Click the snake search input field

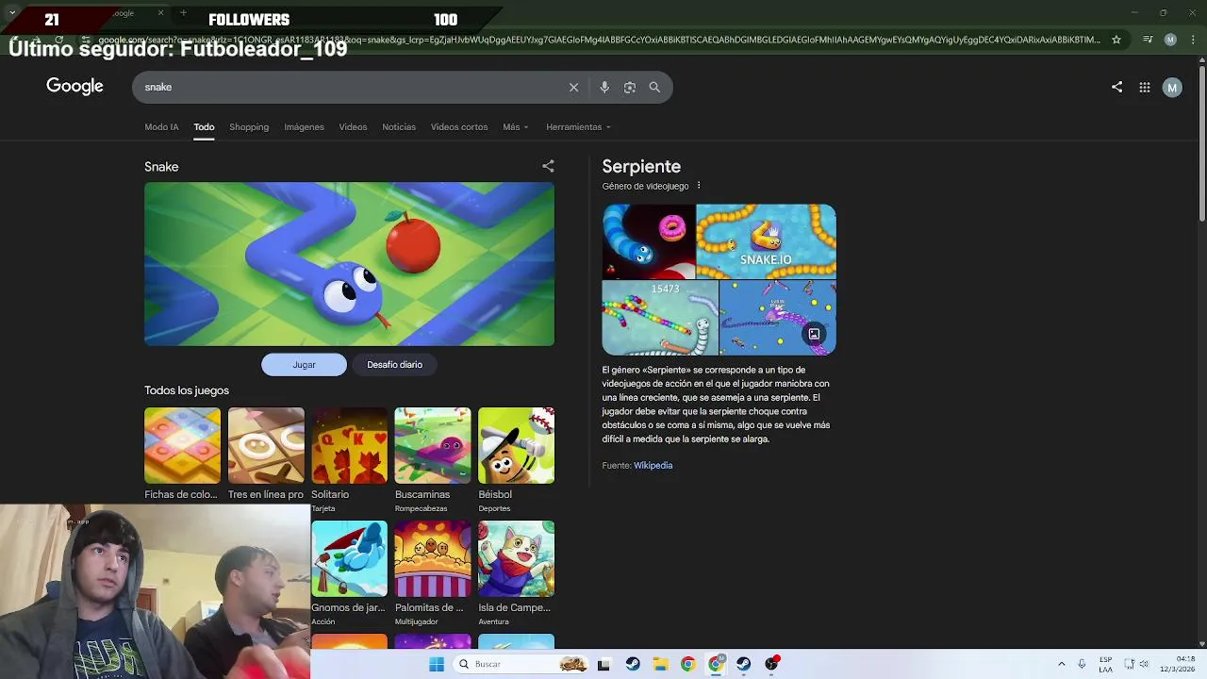(349, 87)
